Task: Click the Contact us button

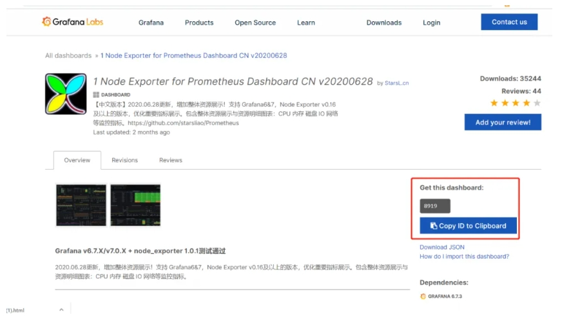Action: 508,22
